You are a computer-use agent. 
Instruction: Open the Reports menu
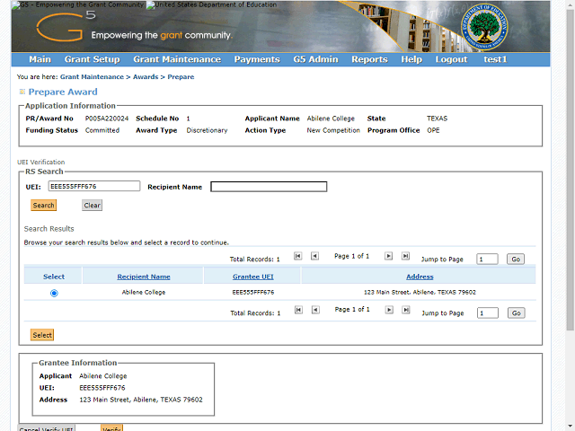point(369,59)
